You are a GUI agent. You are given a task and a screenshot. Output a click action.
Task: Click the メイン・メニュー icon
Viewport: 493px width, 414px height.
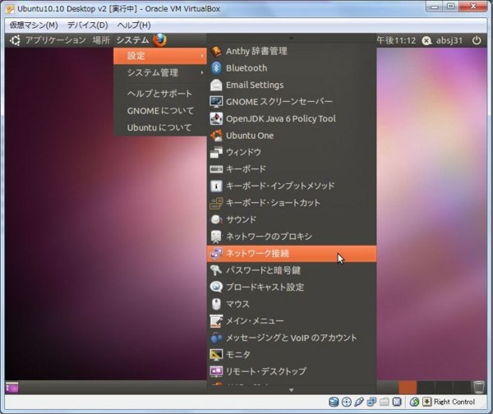pos(216,321)
